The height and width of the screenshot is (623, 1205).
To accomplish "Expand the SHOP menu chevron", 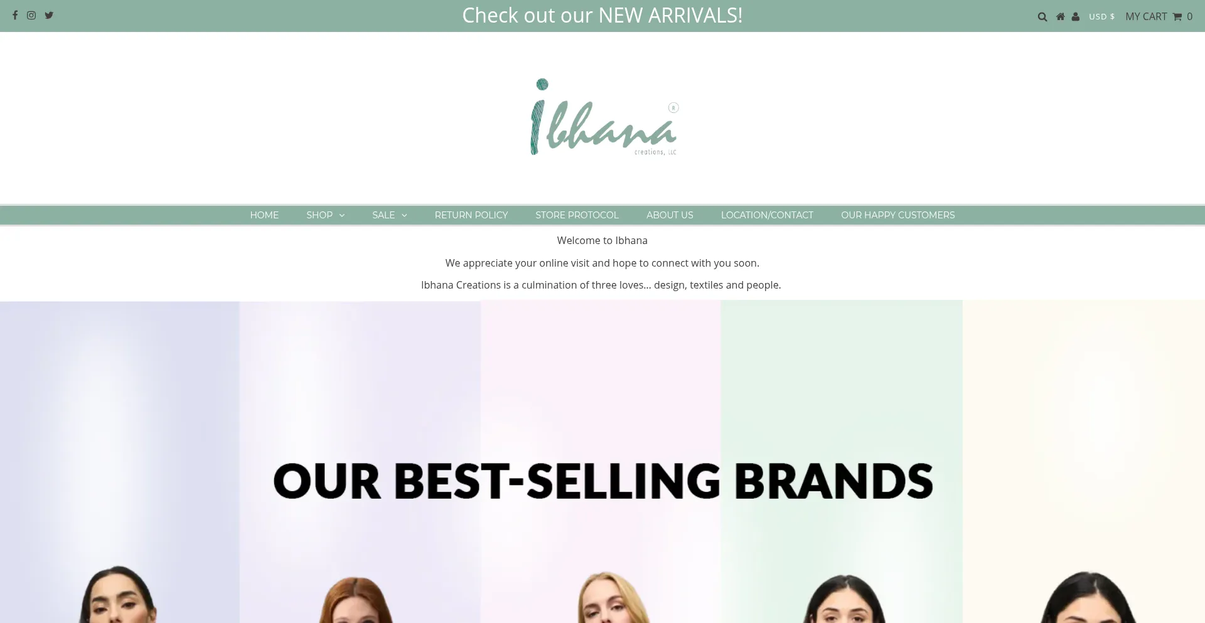I will tap(342, 215).
